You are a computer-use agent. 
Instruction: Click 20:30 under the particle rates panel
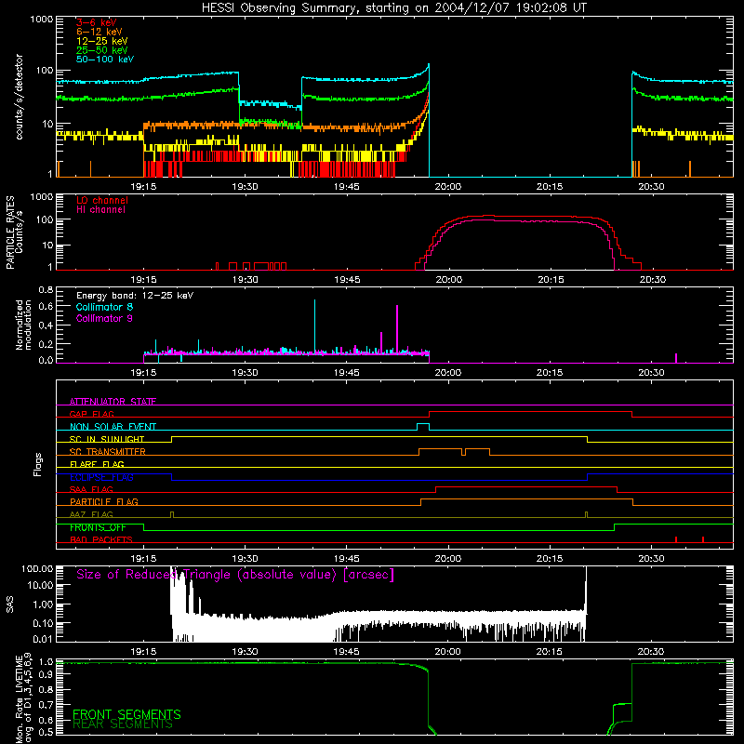652,280
